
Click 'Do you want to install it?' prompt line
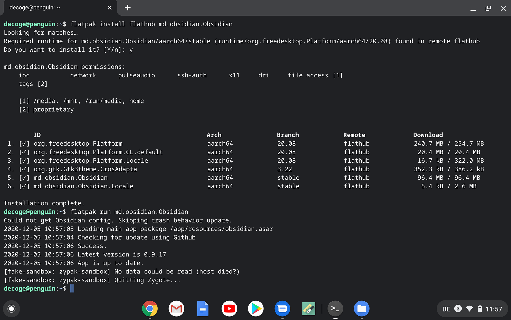(68, 50)
